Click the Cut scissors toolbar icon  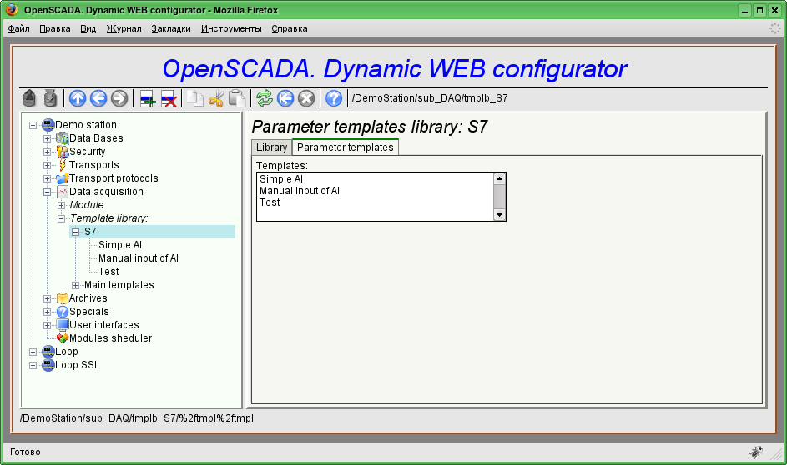216,98
